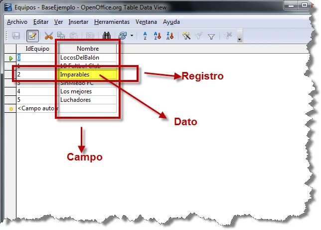Minimize the Table Data View window
Viewport: 321px width, 230px height.
(x=291, y=5)
